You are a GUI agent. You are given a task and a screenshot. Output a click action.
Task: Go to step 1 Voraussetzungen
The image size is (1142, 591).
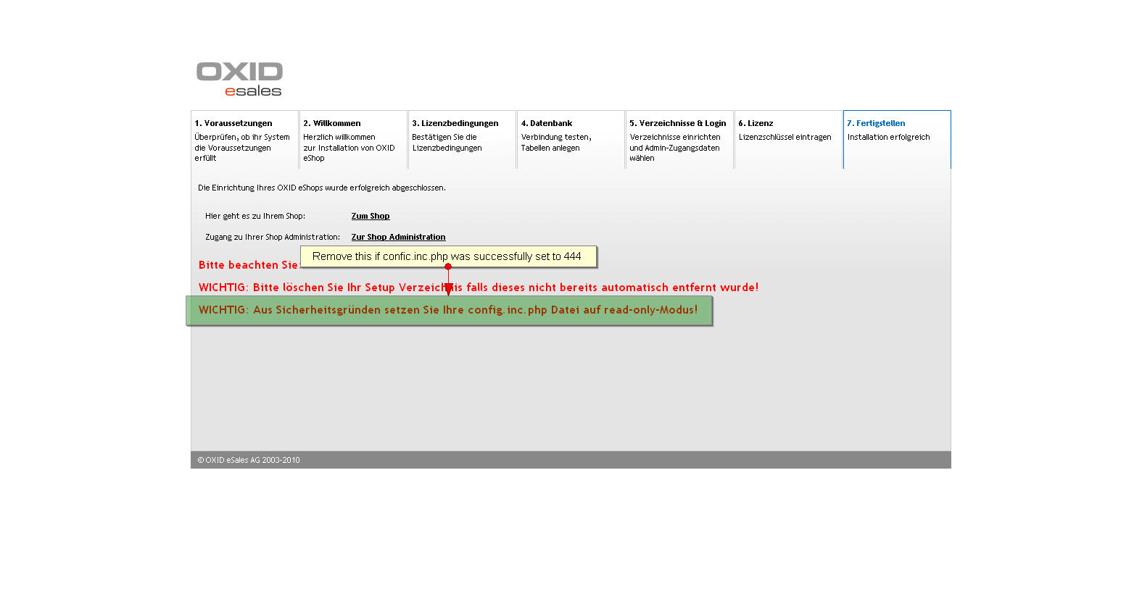pos(244,139)
